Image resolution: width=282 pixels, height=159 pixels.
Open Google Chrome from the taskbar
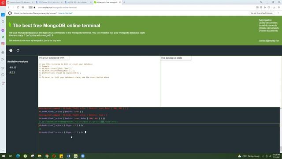(x=47, y=156)
